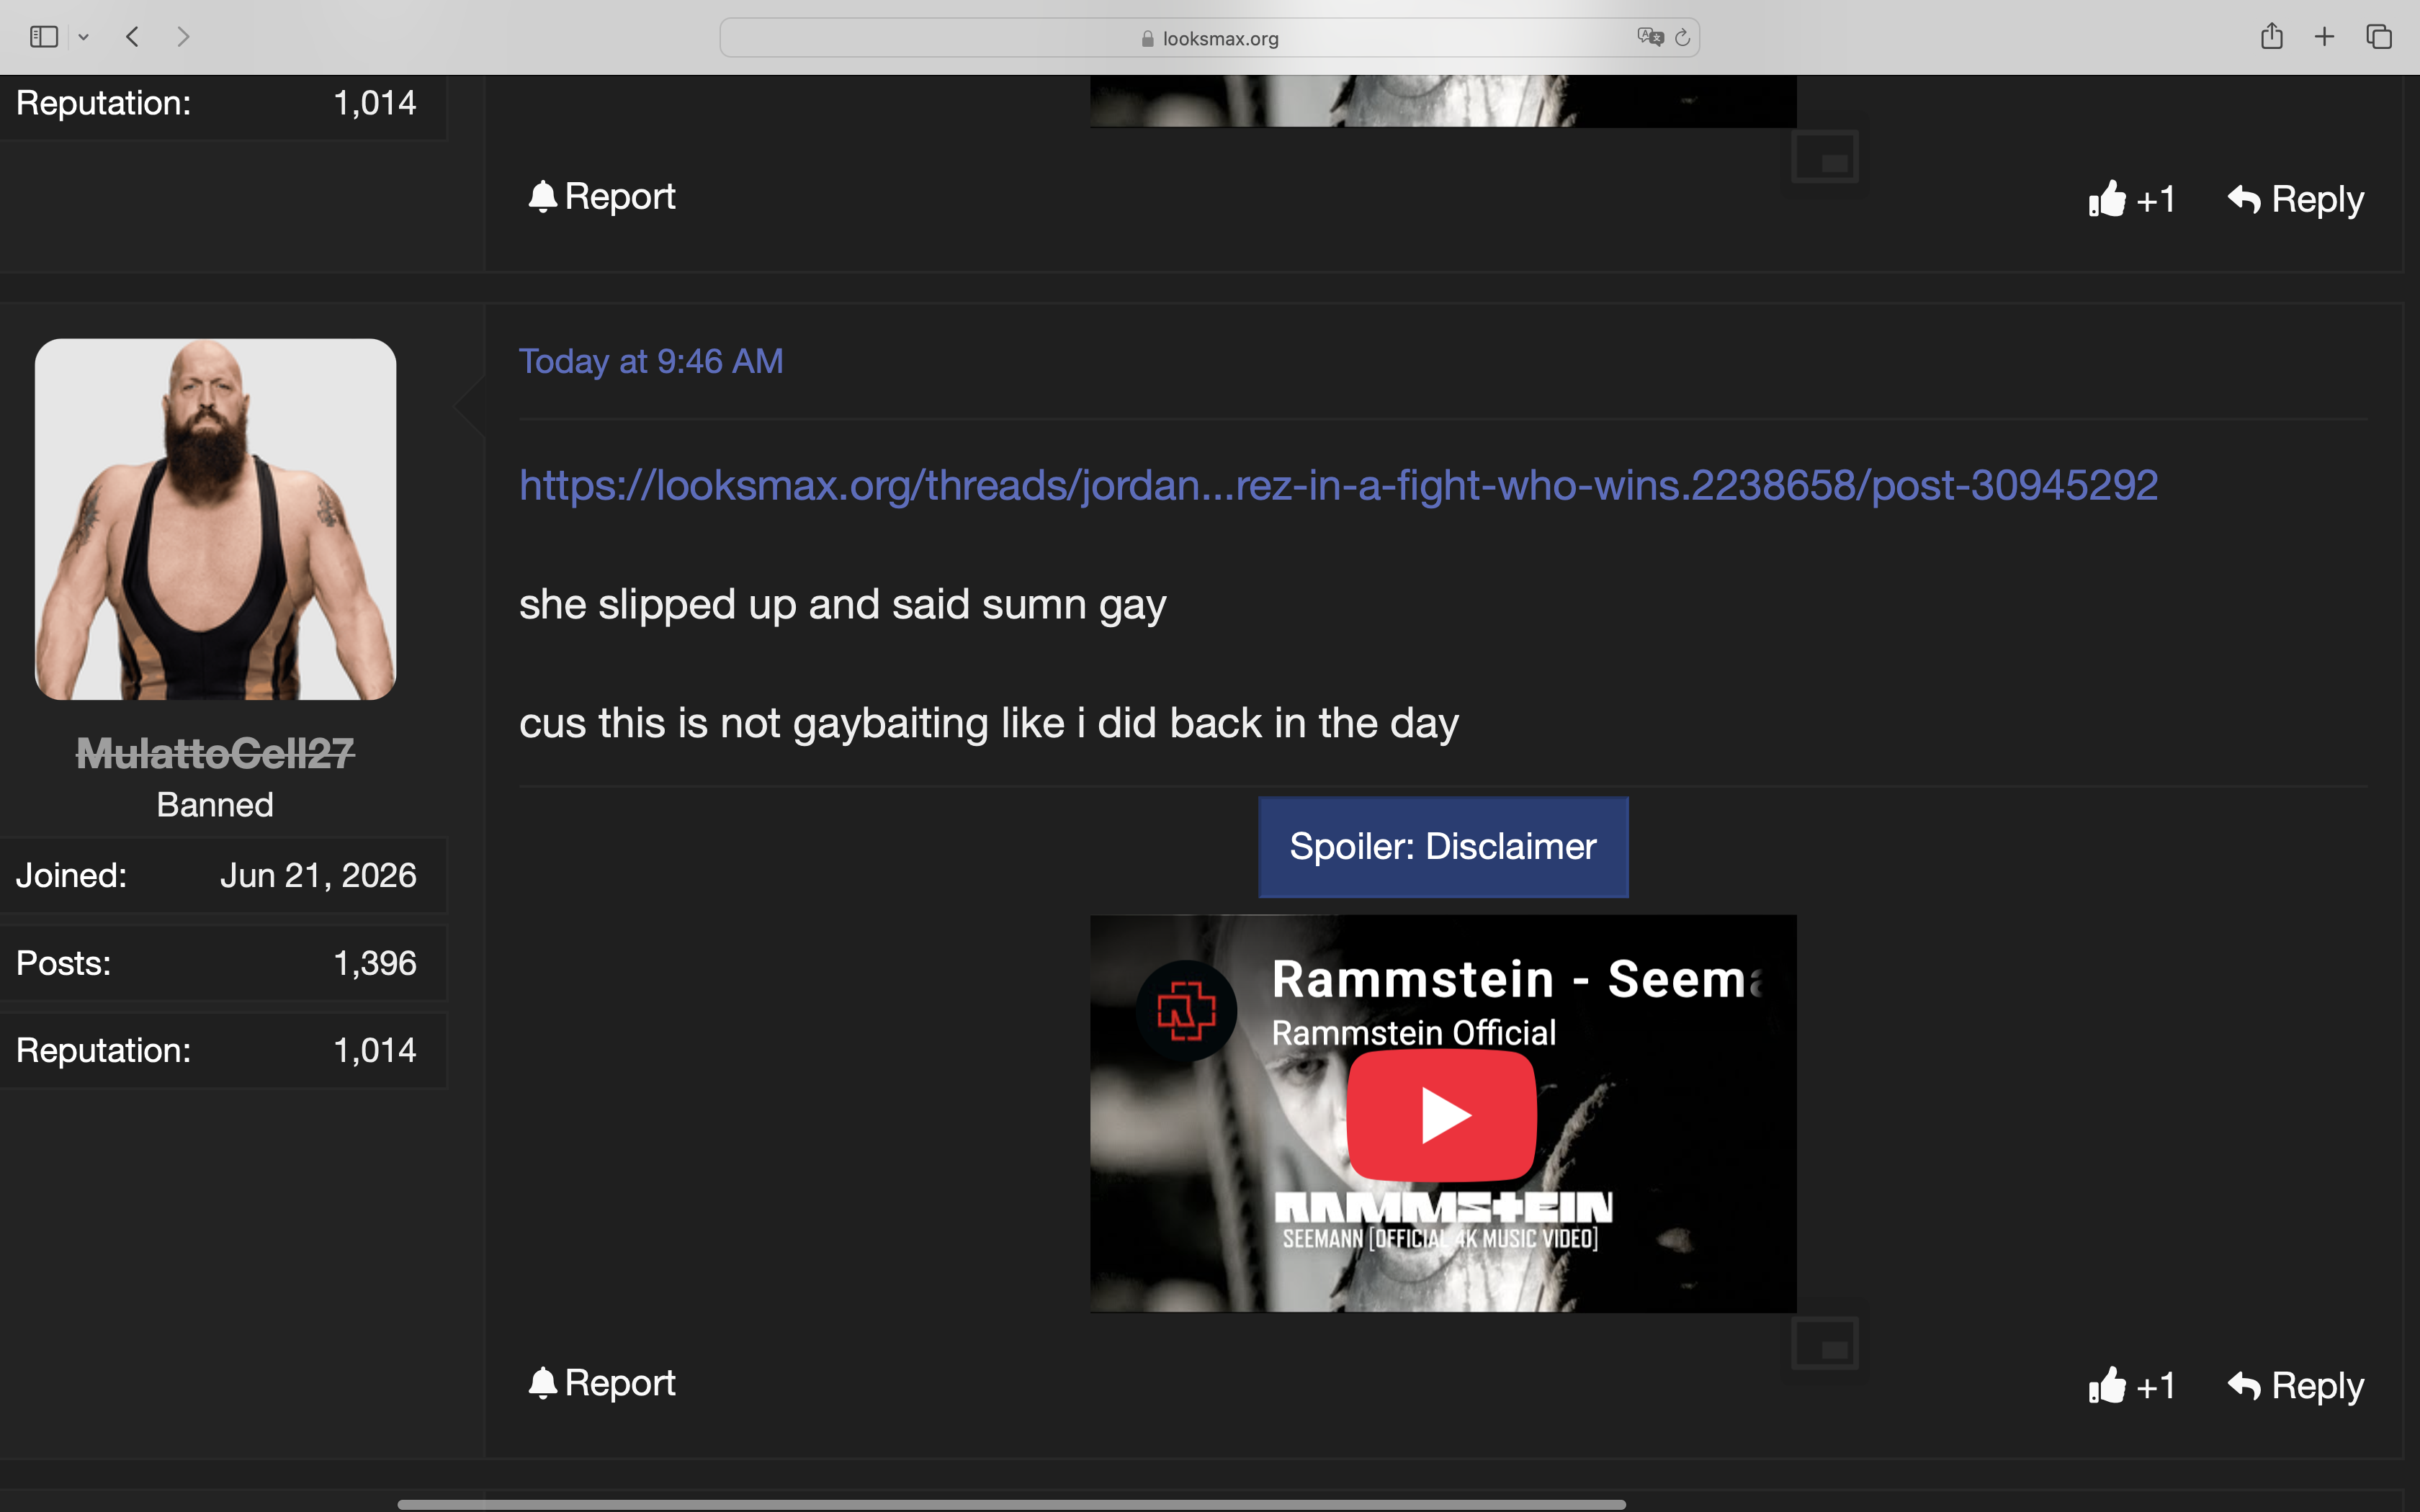
Task: Expand the Spoiler: Disclaimer button
Action: [x=1443, y=847]
